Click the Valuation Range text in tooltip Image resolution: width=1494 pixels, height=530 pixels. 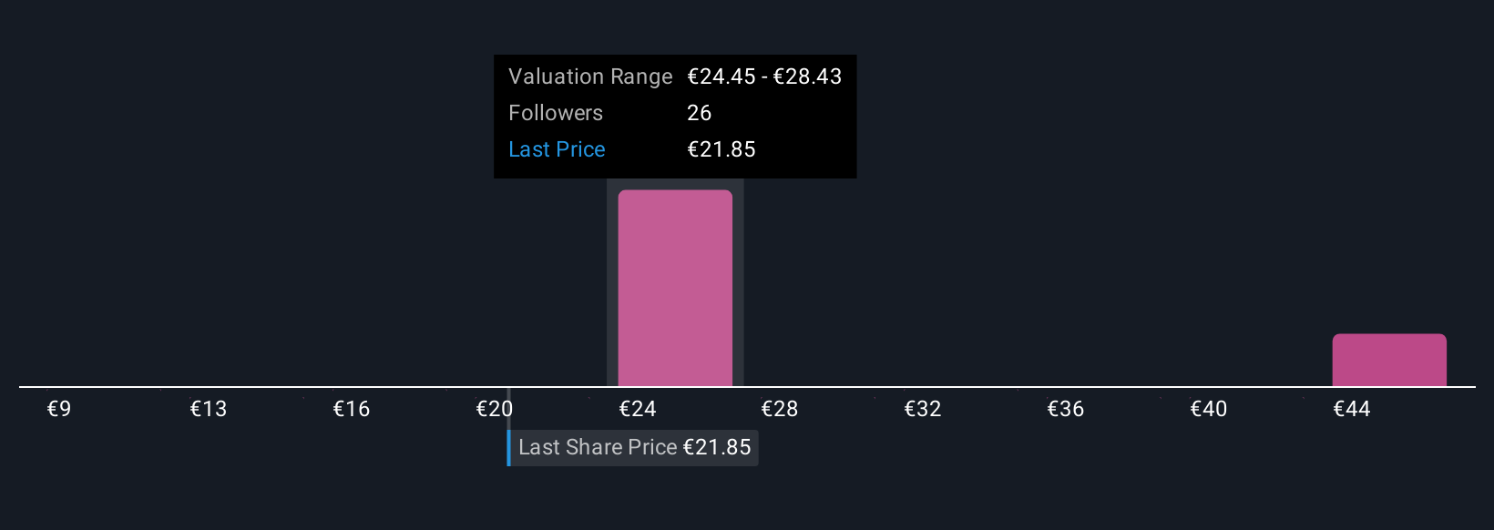coord(590,76)
